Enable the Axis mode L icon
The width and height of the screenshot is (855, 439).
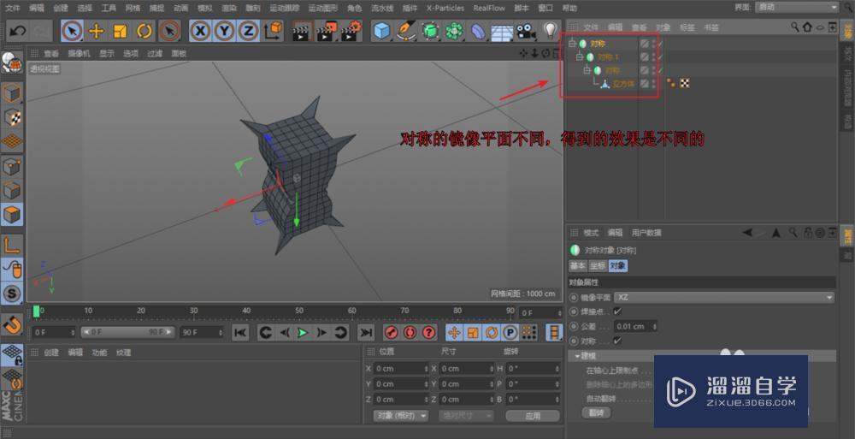click(x=12, y=245)
